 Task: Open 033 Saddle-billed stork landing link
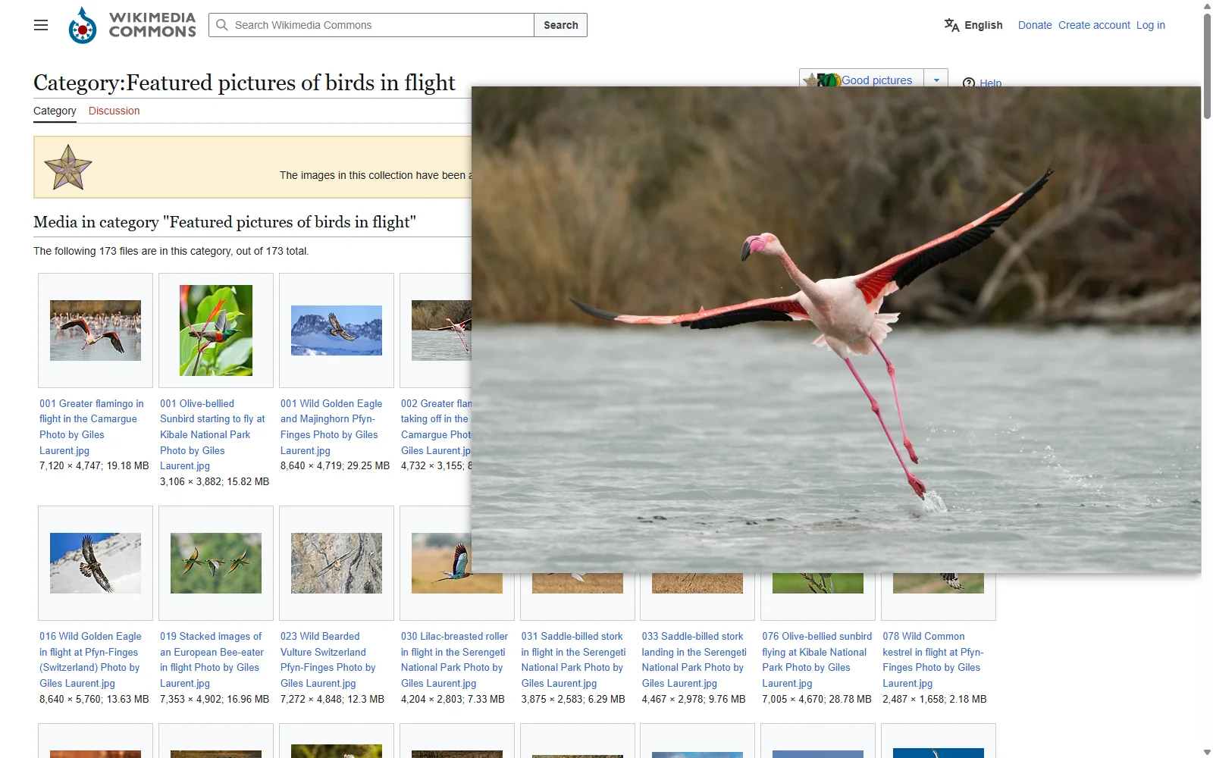(694, 659)
